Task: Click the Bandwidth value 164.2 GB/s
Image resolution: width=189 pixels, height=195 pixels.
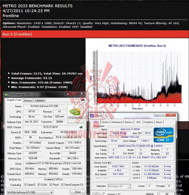Action: [x=73, y=158]
